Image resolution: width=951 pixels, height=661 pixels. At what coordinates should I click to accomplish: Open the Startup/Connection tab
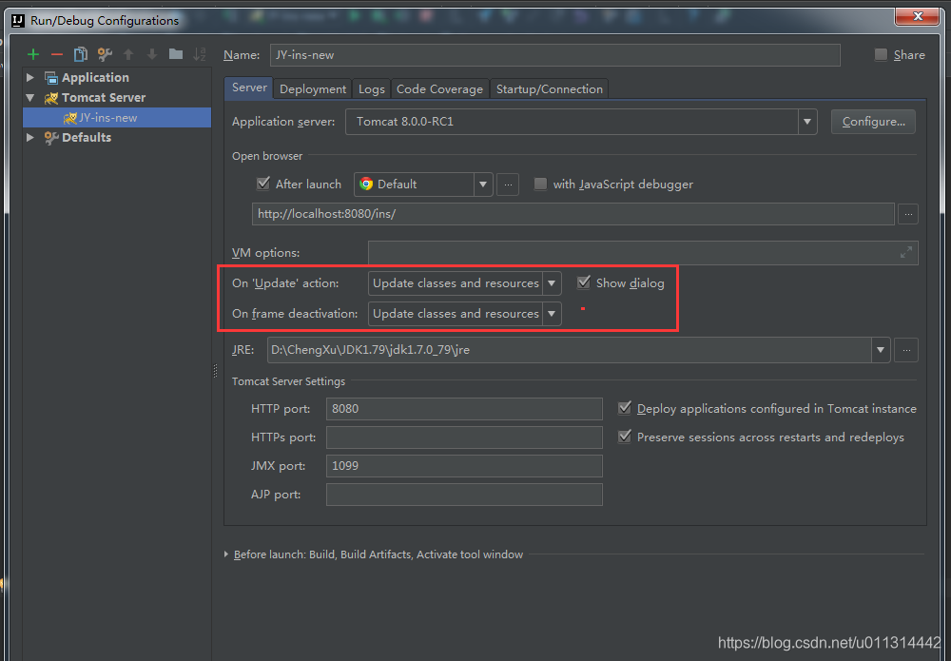click(550, 89)
